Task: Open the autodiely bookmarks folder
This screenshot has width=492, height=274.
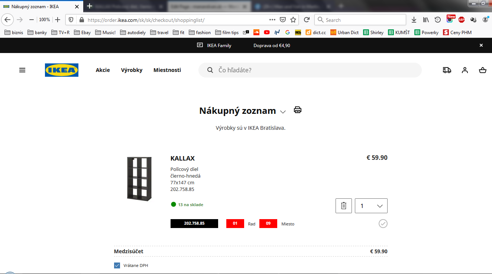Action: coord(133,33)
